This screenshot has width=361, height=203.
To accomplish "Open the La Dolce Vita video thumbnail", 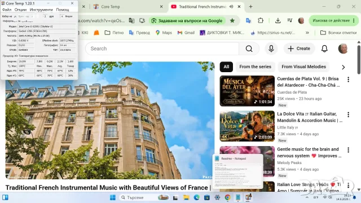I will click(247, 126).
